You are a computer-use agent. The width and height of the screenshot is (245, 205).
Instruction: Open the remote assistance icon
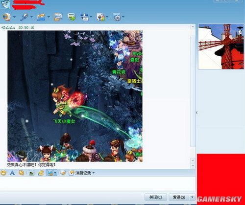[x=85, y=17]
